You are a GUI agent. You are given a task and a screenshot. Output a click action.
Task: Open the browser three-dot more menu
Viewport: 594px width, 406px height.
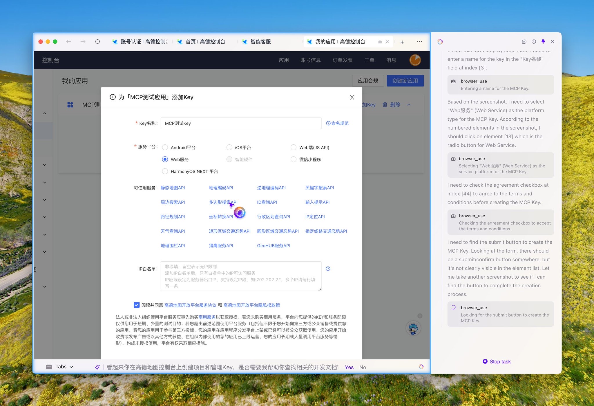click(x=419, y=42)
